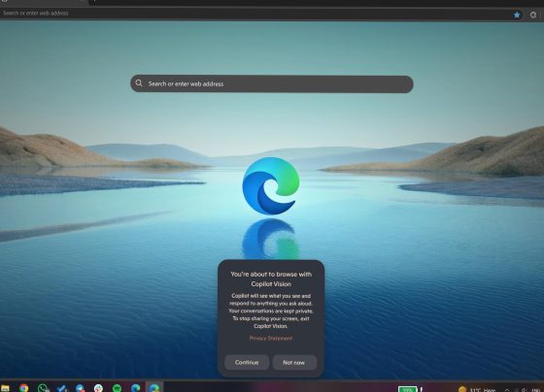Click the large Edge logo on the page
The image size is (544, 392).
pyautogui.click(x=271, y=185)
